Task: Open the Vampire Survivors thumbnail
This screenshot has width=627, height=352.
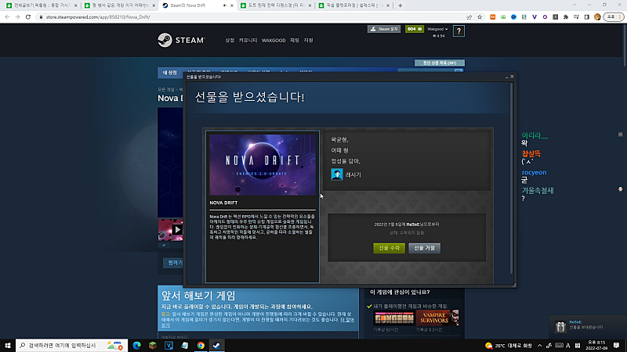Action: [437, 318]
